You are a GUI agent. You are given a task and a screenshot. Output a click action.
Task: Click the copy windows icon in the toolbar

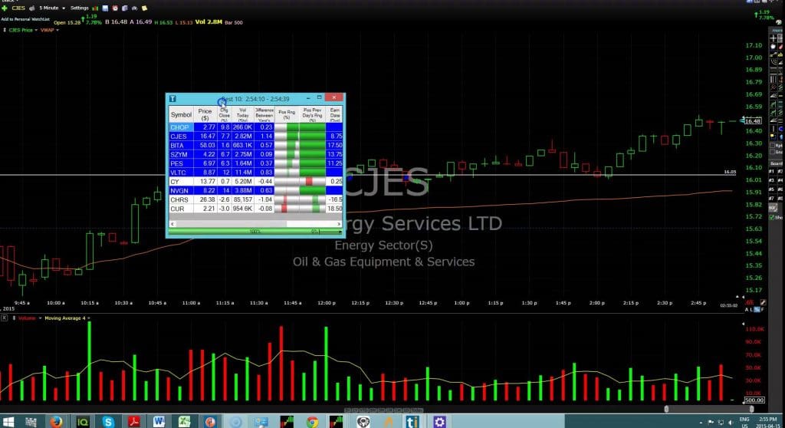125,8
